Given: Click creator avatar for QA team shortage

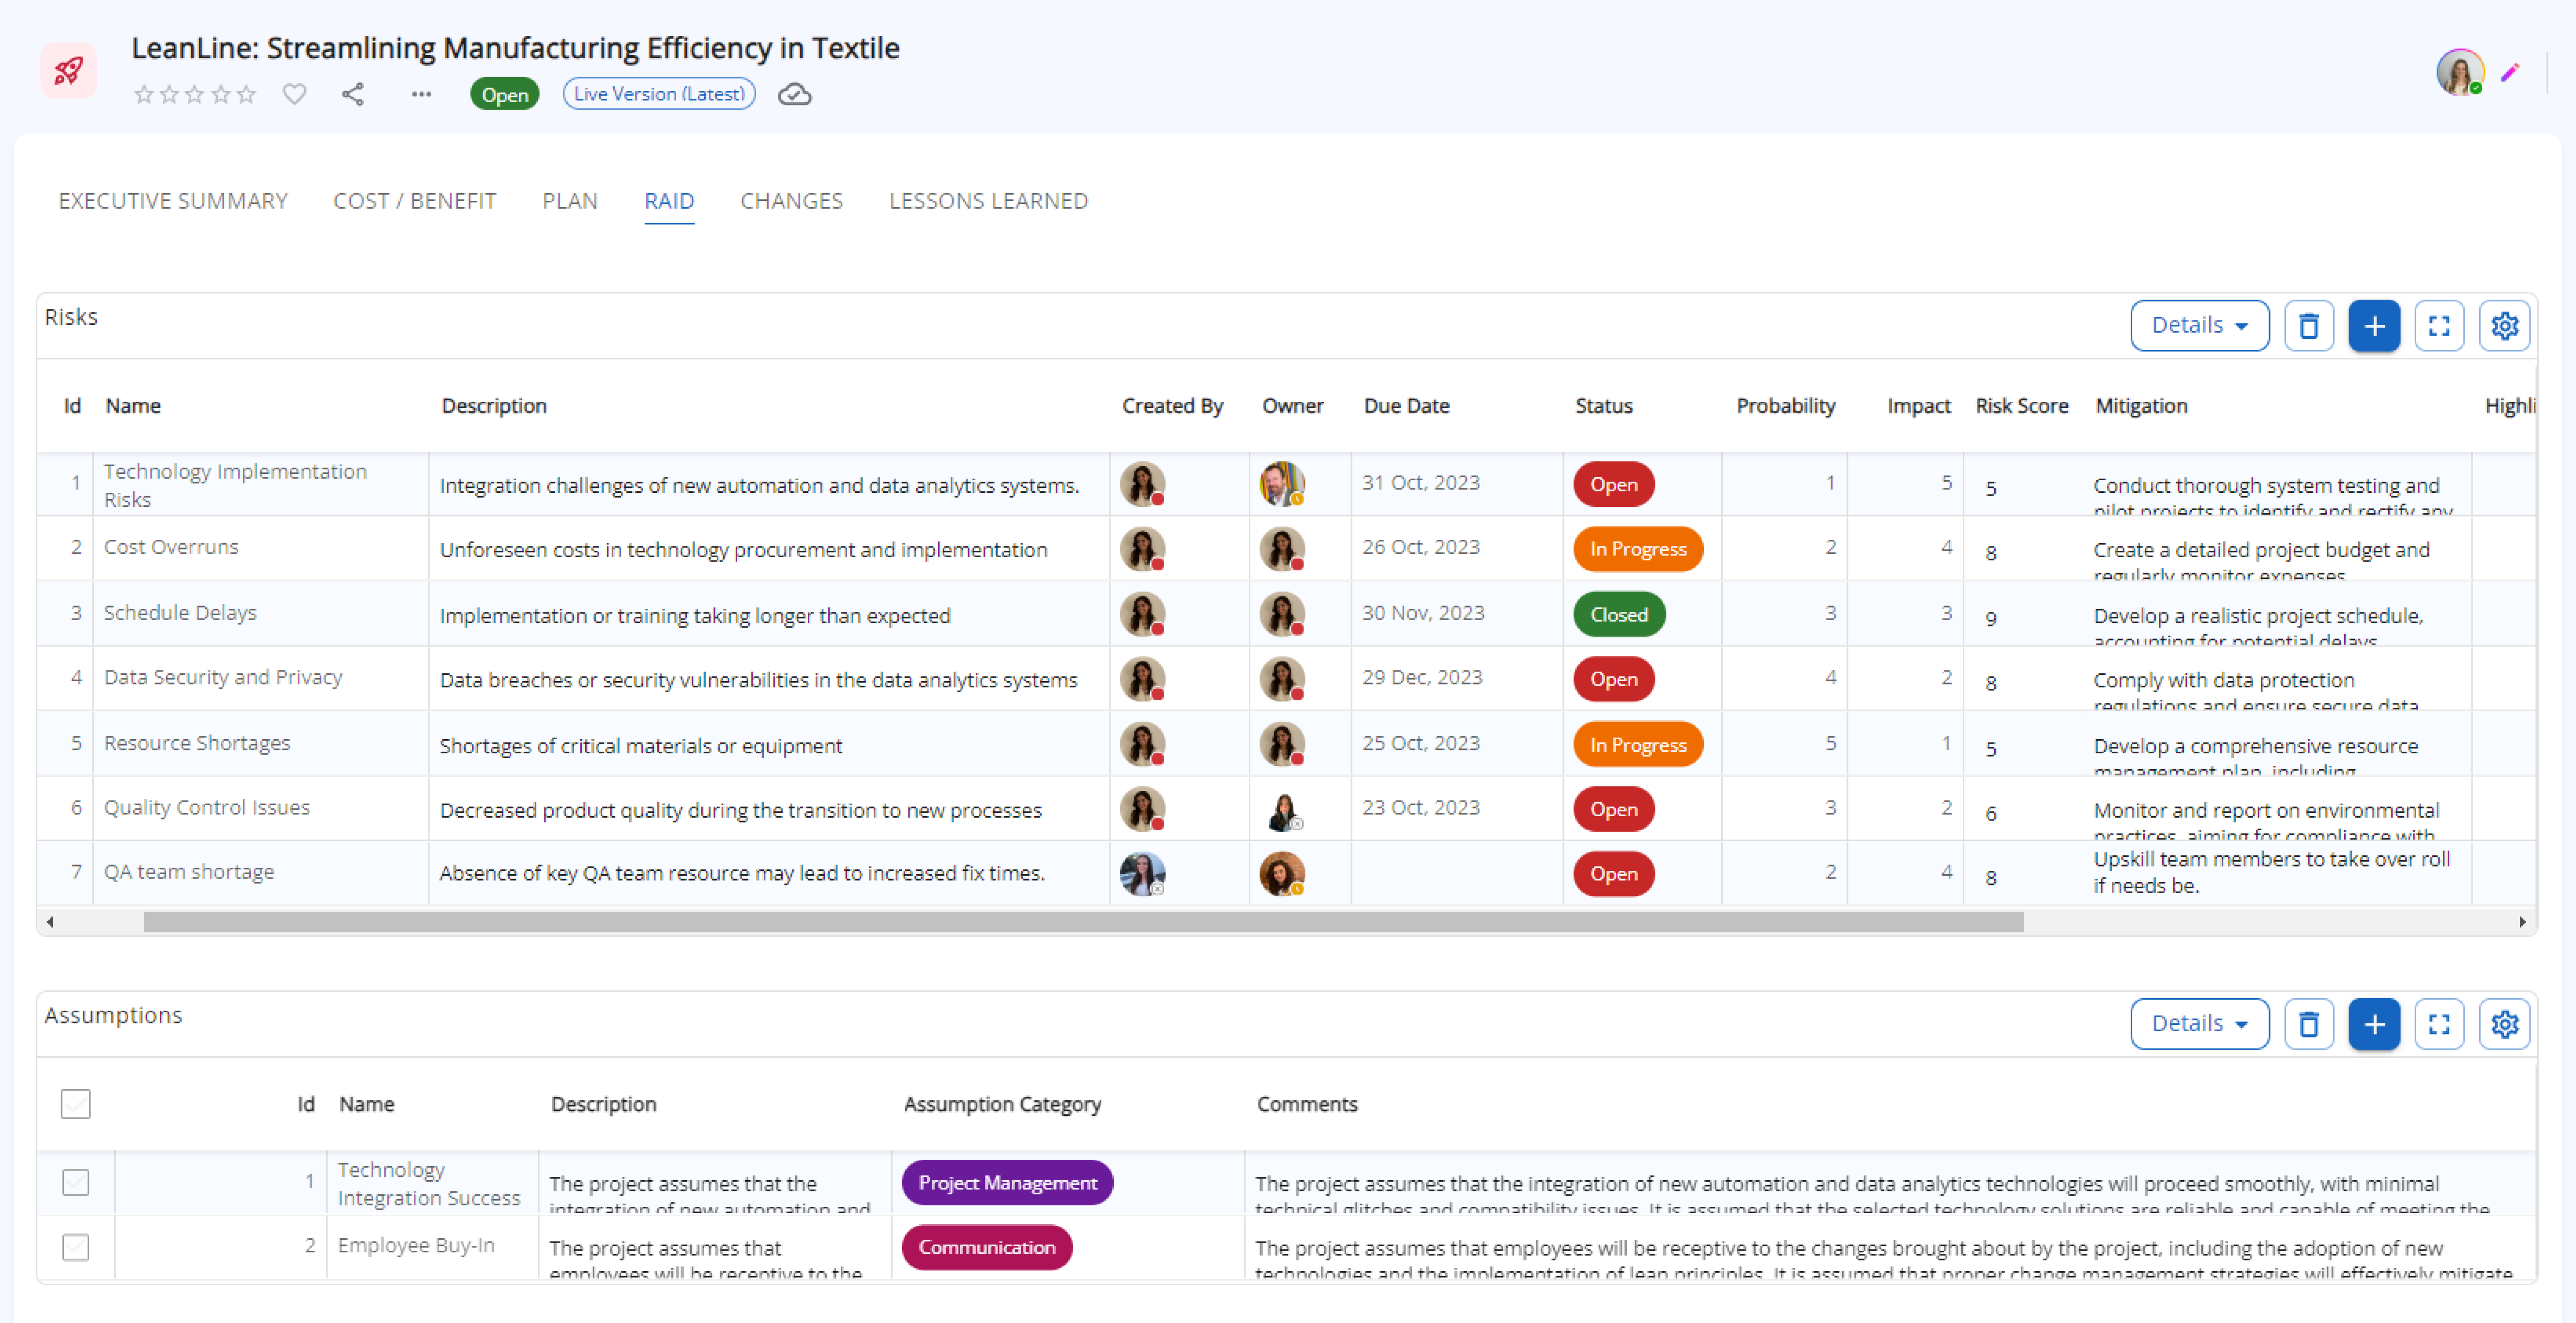Looking at the screenshot, I should (x=1142, y=874).
